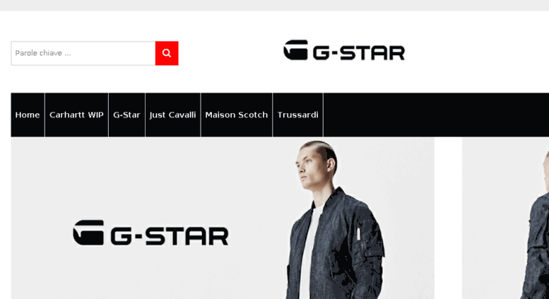Select the Trussardi menu item
Screen dimensions: 549x299
[298, 115]
